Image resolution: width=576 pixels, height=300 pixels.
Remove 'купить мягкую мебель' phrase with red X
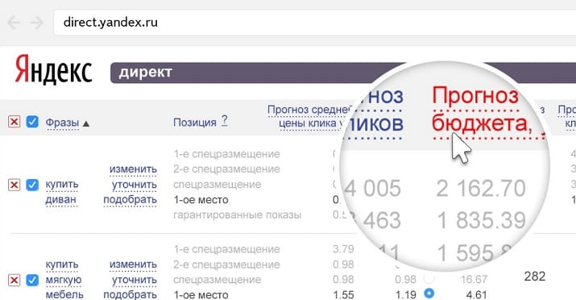pos(14,280)
